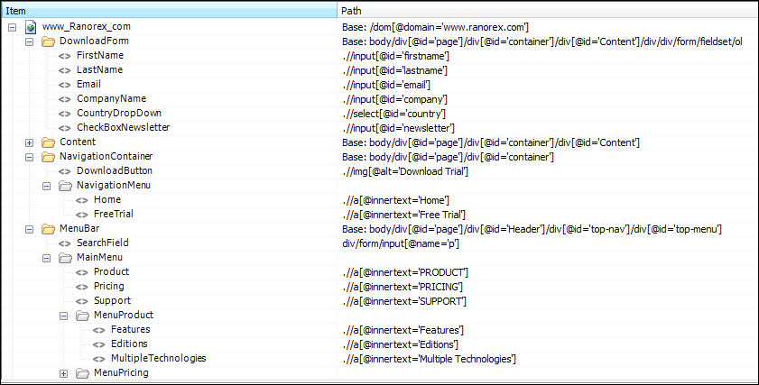Click the path .//input[@id='company']
This screenshot has width=759, height=385.
click(394, 100)
